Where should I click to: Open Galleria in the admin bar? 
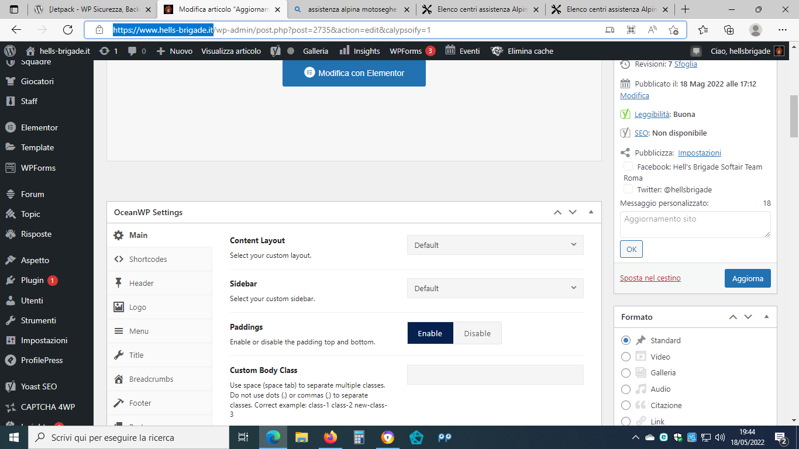[x=315, y=51]
